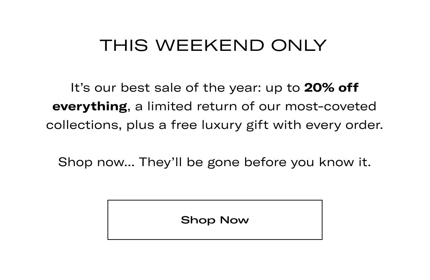Click the word "ONLY" in the heading
The image size is (430, 280).
tap(299, 45)
